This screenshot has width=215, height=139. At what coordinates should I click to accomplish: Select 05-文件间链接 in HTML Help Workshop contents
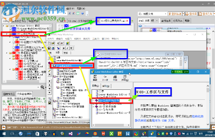63,101
